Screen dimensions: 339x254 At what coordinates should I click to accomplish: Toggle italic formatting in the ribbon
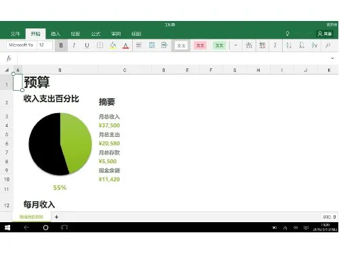(x=74, y=45)
